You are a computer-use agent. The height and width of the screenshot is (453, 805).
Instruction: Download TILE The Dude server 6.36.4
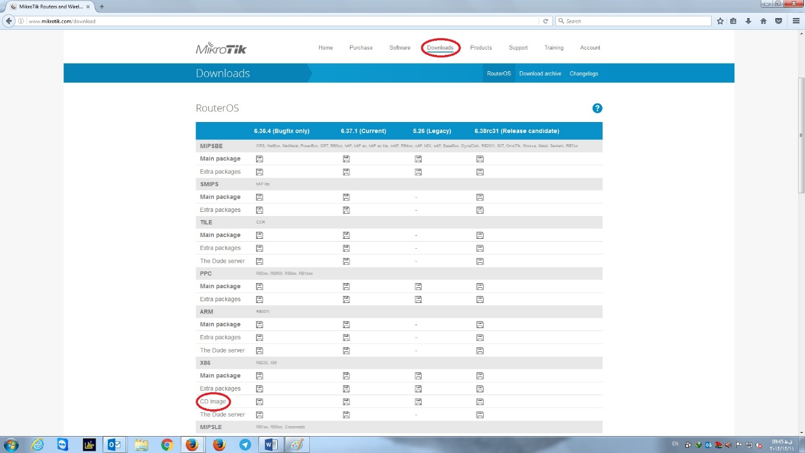260,261
